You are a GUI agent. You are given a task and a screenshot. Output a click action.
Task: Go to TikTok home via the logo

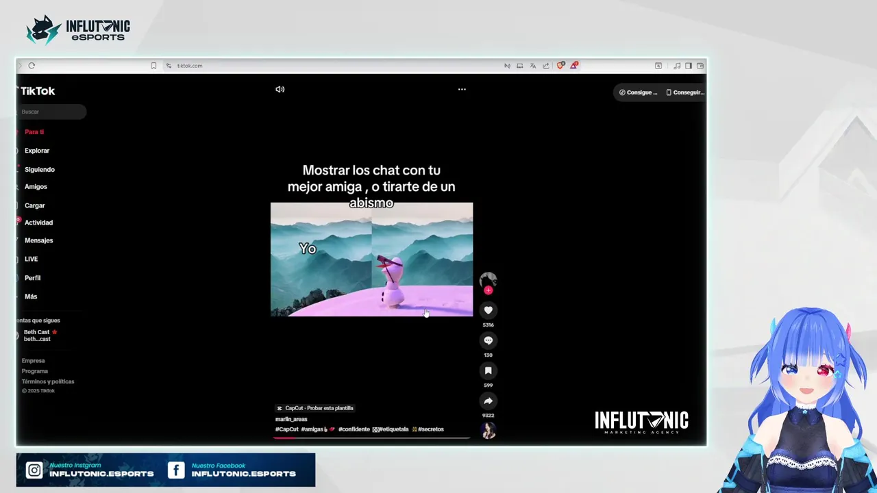tap(37, 91)
